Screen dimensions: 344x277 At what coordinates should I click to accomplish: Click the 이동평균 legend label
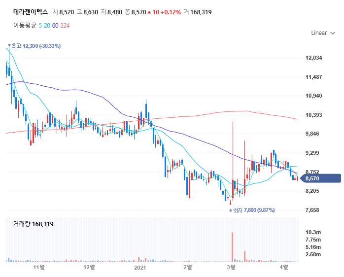point(24,25)
